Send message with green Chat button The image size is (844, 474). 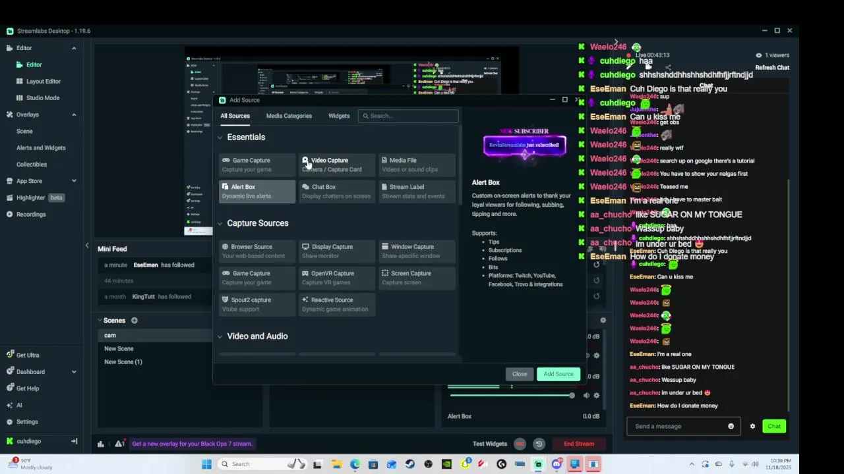[774, 426]
